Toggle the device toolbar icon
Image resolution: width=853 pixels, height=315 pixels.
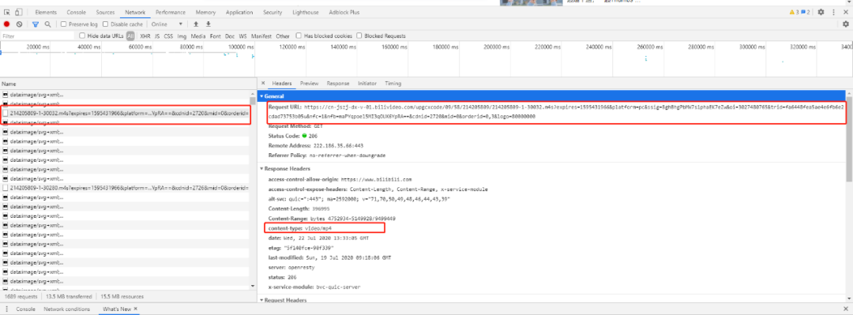tap(18, 12)
